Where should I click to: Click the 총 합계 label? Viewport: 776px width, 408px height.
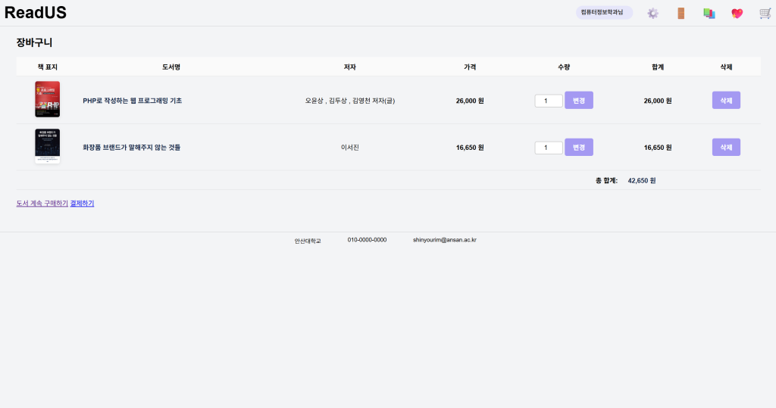(606, 180)
